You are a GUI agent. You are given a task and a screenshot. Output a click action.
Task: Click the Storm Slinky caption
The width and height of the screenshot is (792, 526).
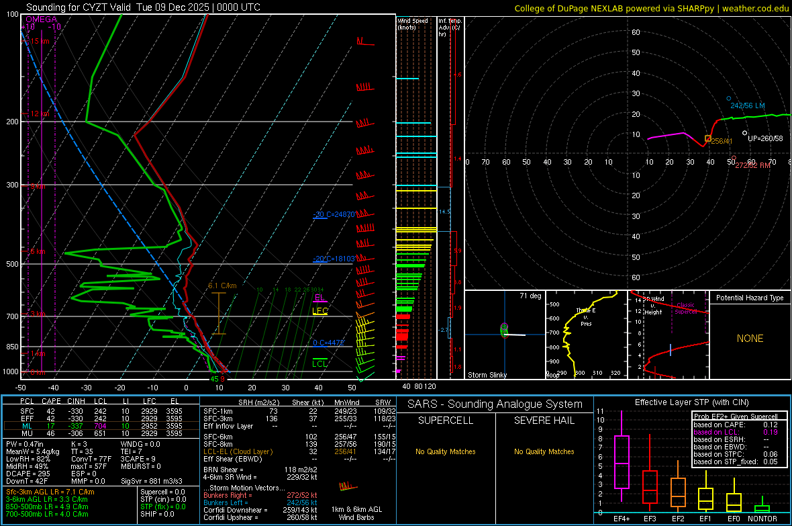tap(487, 375)
